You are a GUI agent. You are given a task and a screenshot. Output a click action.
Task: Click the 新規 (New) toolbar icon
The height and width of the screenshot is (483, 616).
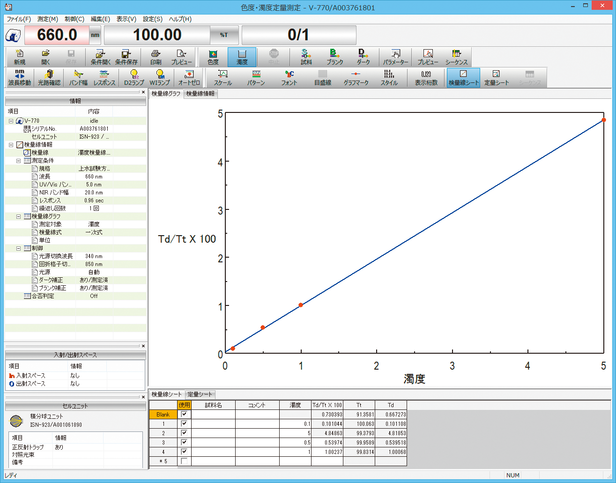click(20, 57)
